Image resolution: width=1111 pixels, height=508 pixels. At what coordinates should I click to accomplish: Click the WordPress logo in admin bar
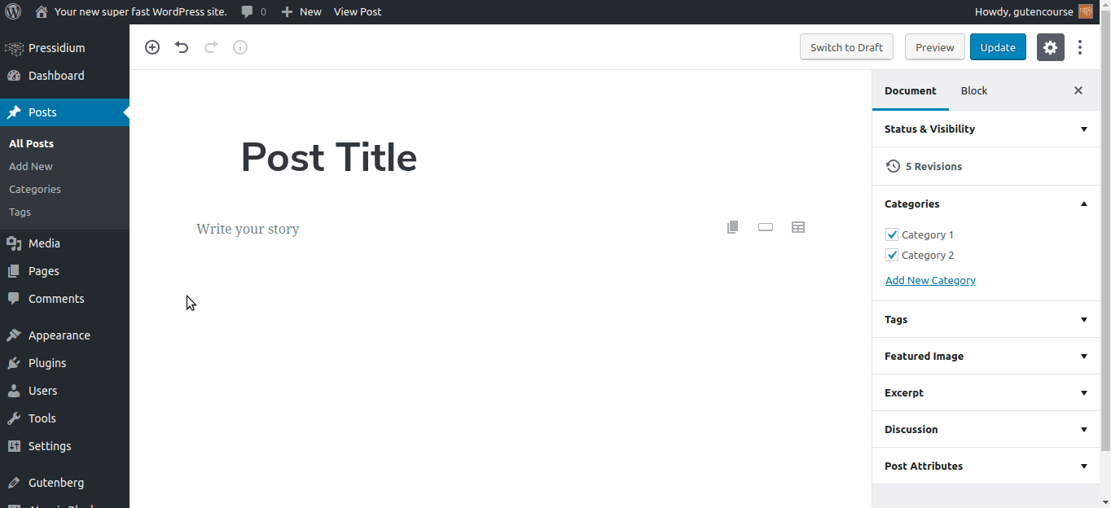(13, 11)
